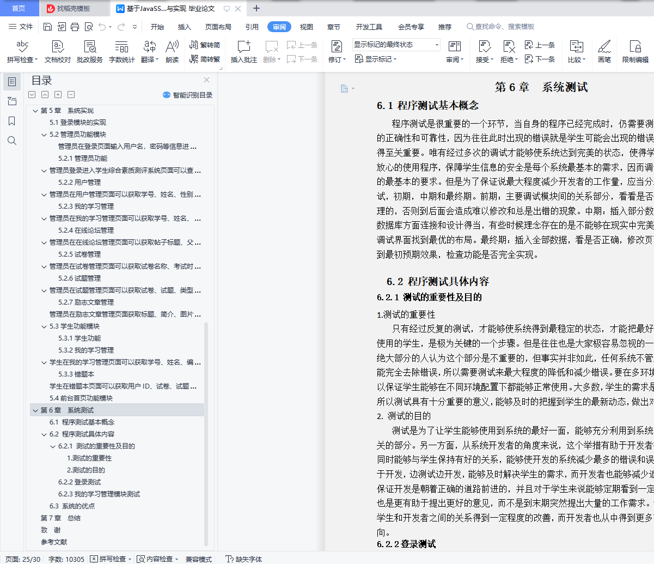Open the search sidebar icon
Viewport: 654px width, 564px height.
coord(12,141)
